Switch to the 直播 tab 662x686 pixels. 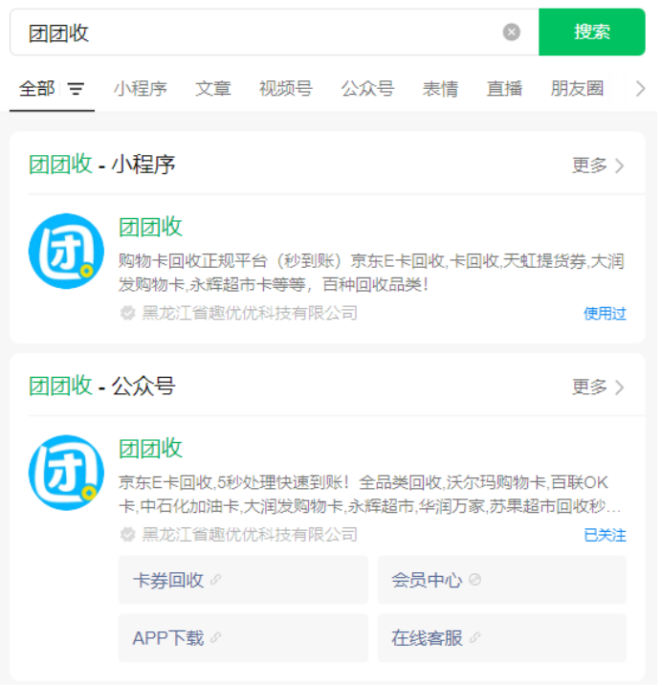[x=504, y=88]
